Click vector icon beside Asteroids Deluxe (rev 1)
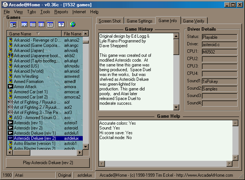The image size is (245, 180). 10,133
